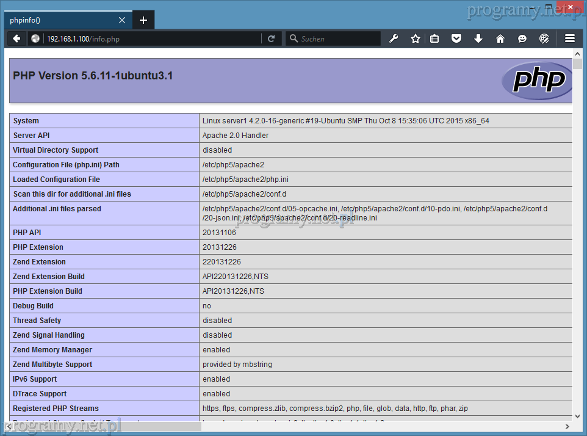The width and height of the screenshot is (587, 436).
Task: Bookmark this page with the star icon
Action: (416, 38)
